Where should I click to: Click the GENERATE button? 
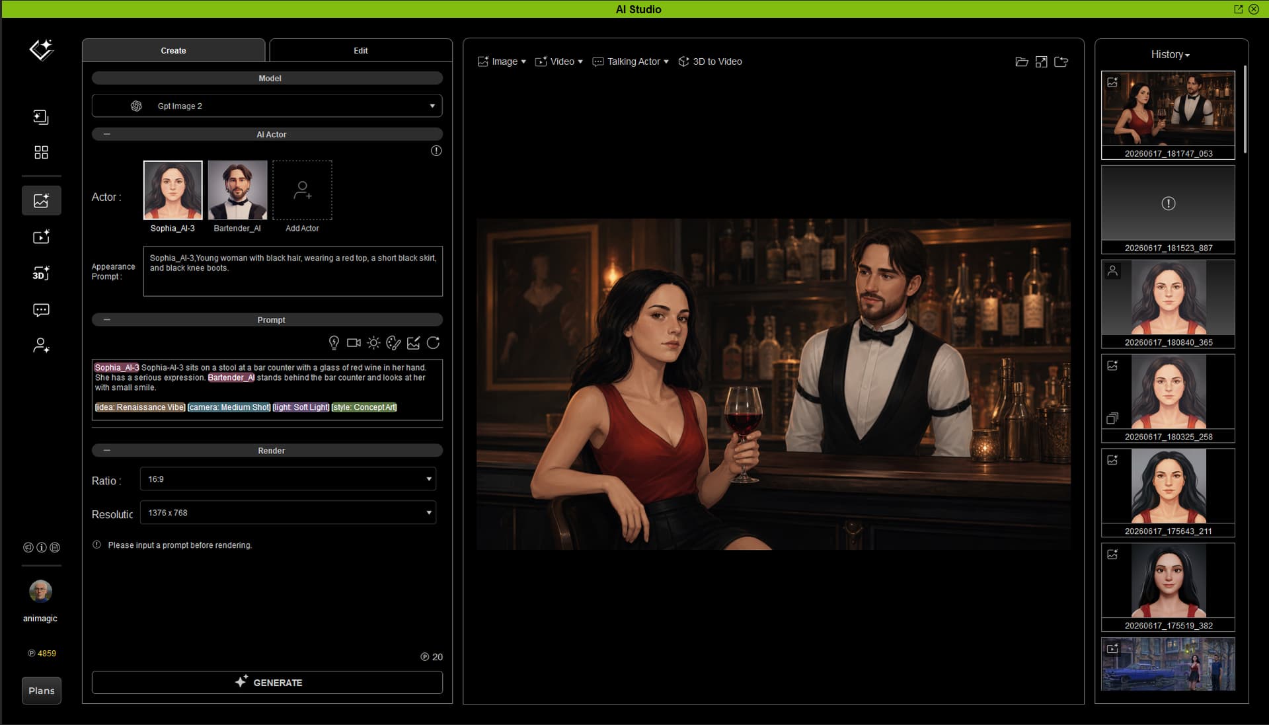point(267,682)
